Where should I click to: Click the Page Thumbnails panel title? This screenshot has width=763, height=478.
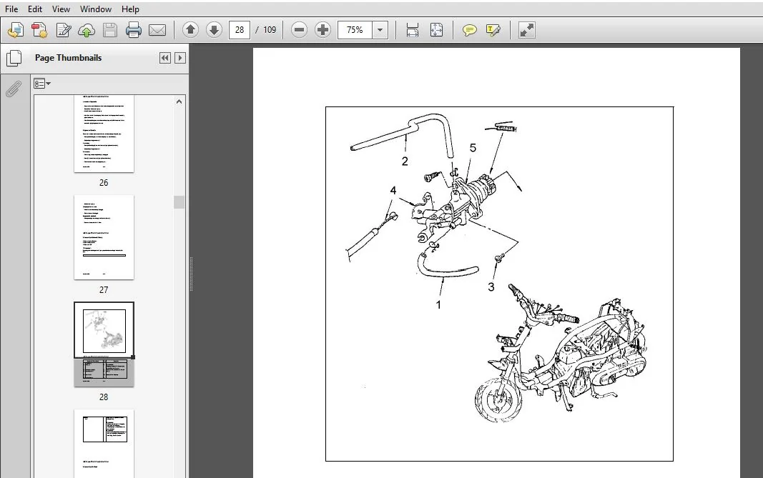point(68,58)
